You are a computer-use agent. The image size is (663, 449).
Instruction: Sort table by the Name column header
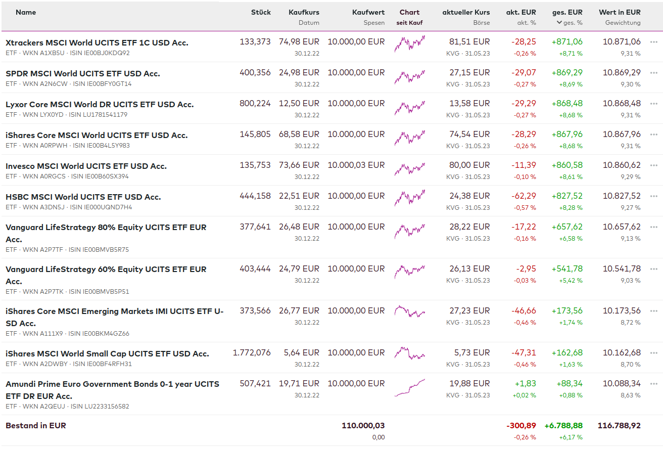point(26,12)
